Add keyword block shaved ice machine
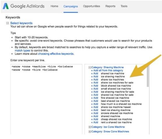This screenshot has height=139, width=162. click(x=95, y=86)
